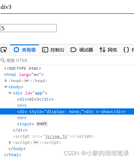Click the page input box containing 5
The height and width of the screenshot is (159, 134).
[x=28, y=28]
